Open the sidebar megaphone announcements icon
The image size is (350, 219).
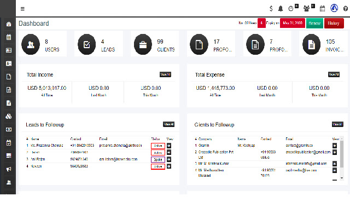pos(9,169)
